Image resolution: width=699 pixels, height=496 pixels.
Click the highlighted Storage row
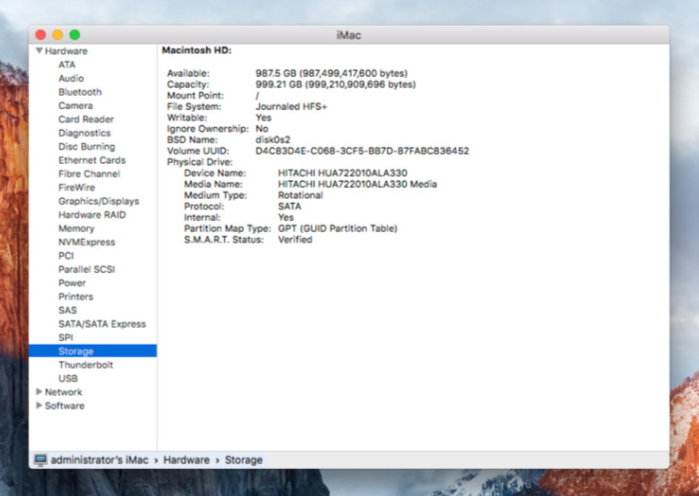92,351
